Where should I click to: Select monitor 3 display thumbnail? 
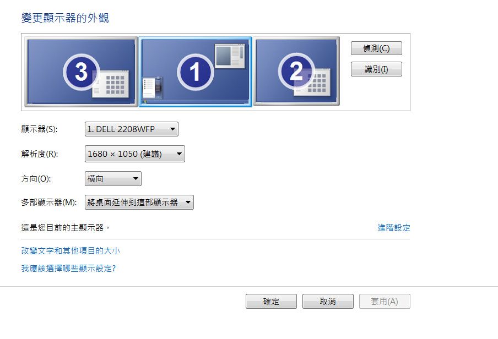pos(82,72)
